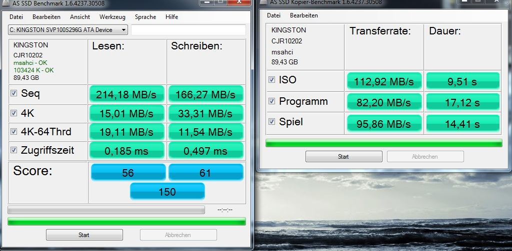Screen dimensions: 512x251
Task: Click the Dauer column header
Action: coord(444,31)
